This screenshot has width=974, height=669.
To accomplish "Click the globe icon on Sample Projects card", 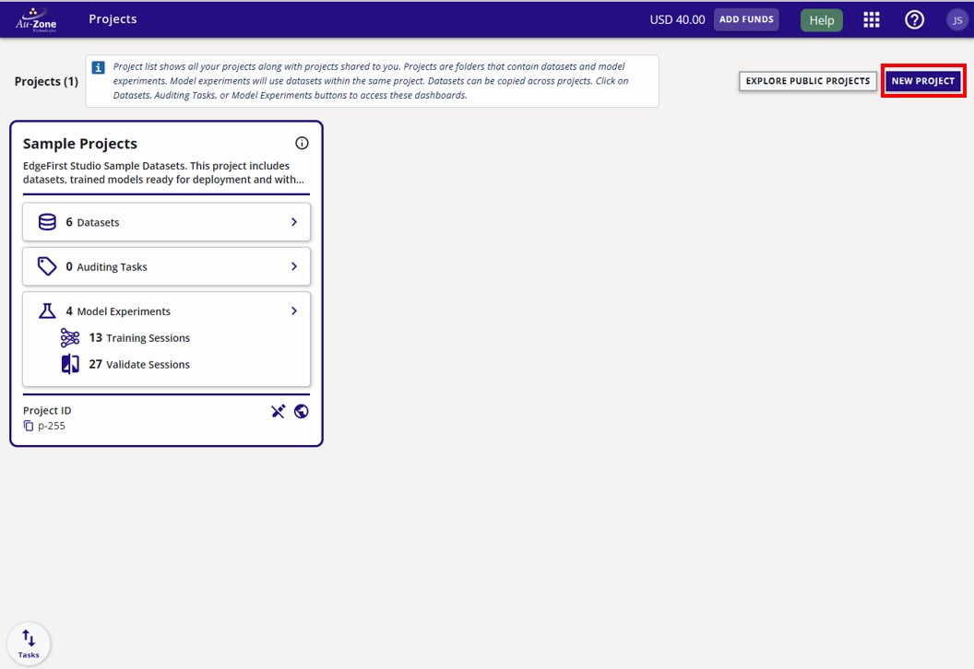I will coord(302,411).
